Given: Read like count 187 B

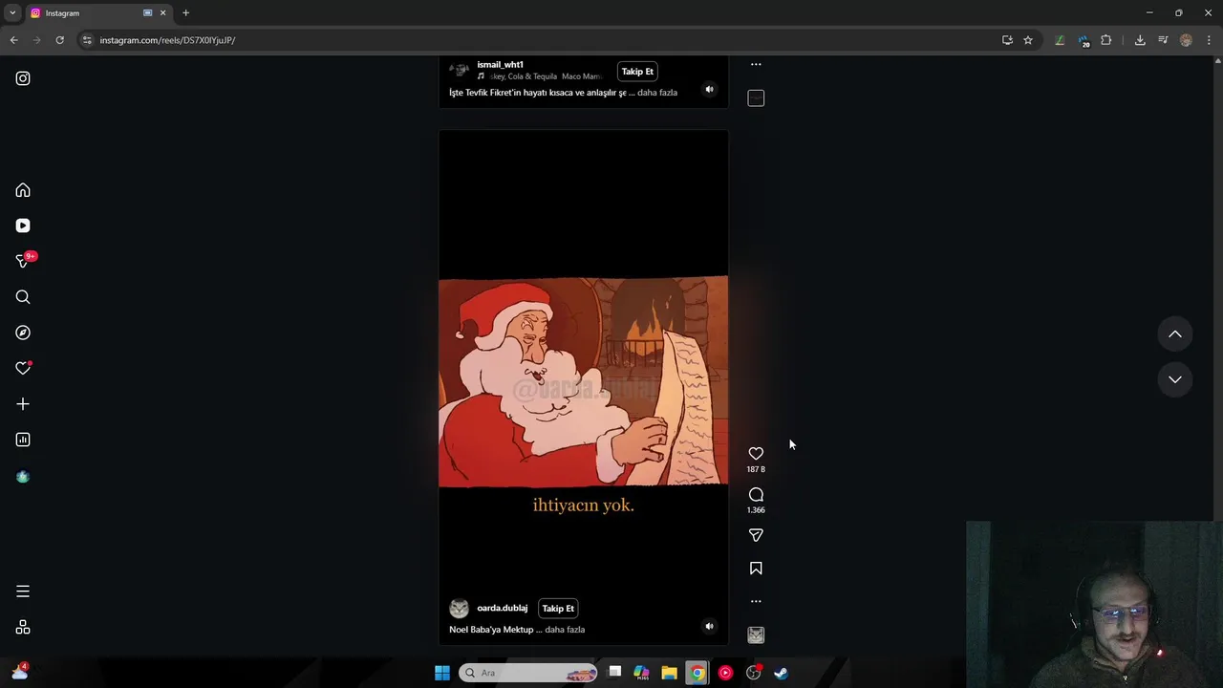Looking at the screenshot, I should point(756,469).
